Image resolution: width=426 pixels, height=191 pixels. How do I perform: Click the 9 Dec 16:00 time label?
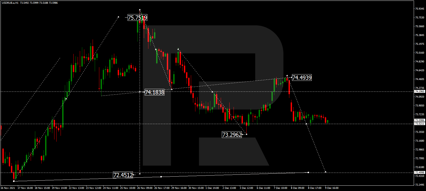point(332,188)
